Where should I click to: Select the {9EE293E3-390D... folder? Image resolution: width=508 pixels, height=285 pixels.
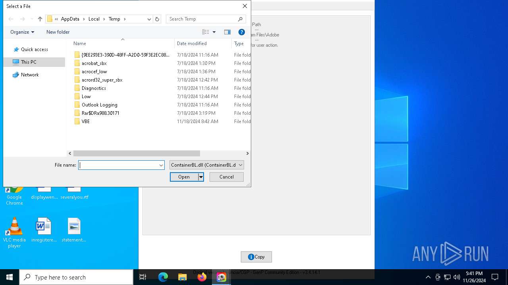[125, 55]
